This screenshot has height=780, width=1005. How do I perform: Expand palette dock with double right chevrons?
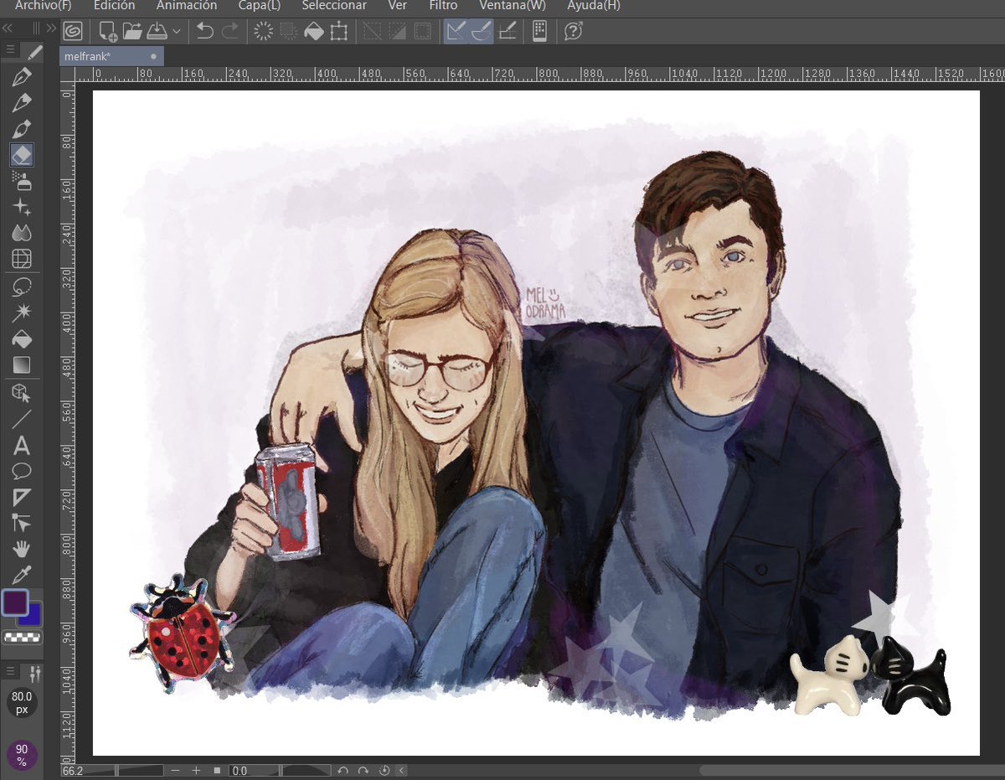click(x=51, y=28)
